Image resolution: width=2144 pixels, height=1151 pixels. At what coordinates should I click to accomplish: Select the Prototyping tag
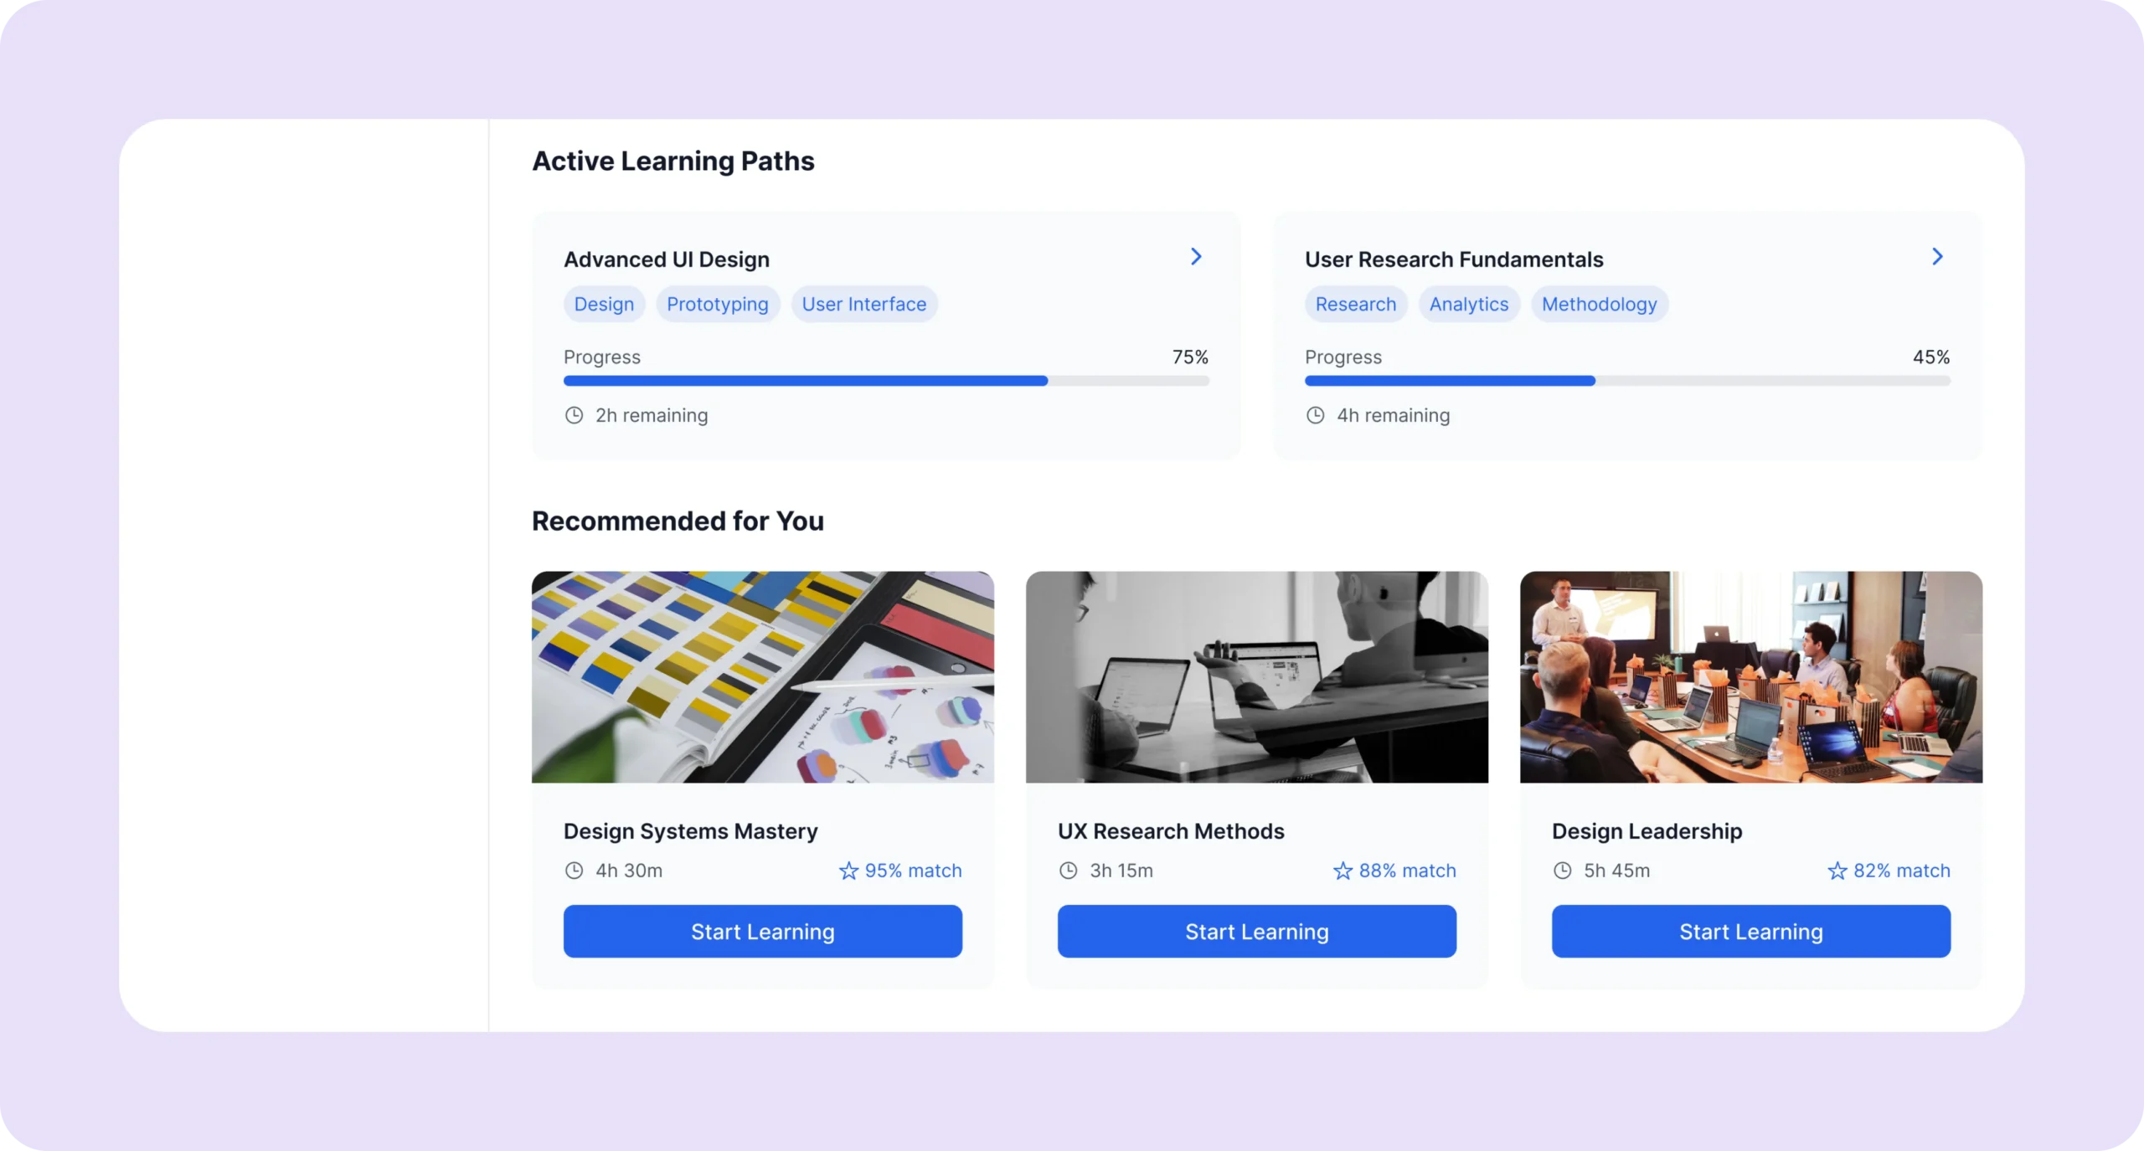717,304
